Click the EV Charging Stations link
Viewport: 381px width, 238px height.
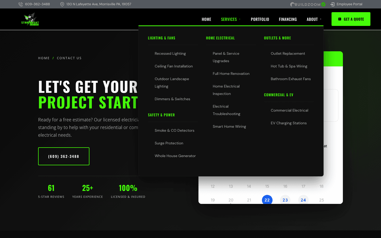[x=289, y=123]
